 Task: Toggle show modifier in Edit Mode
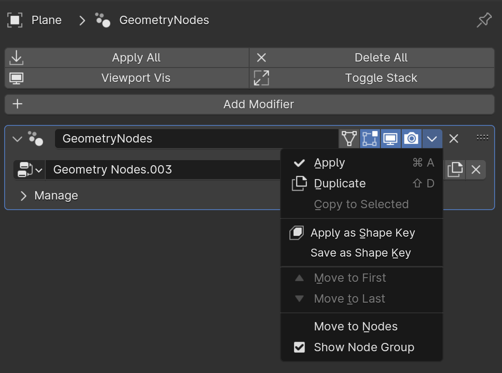(370, 139)
